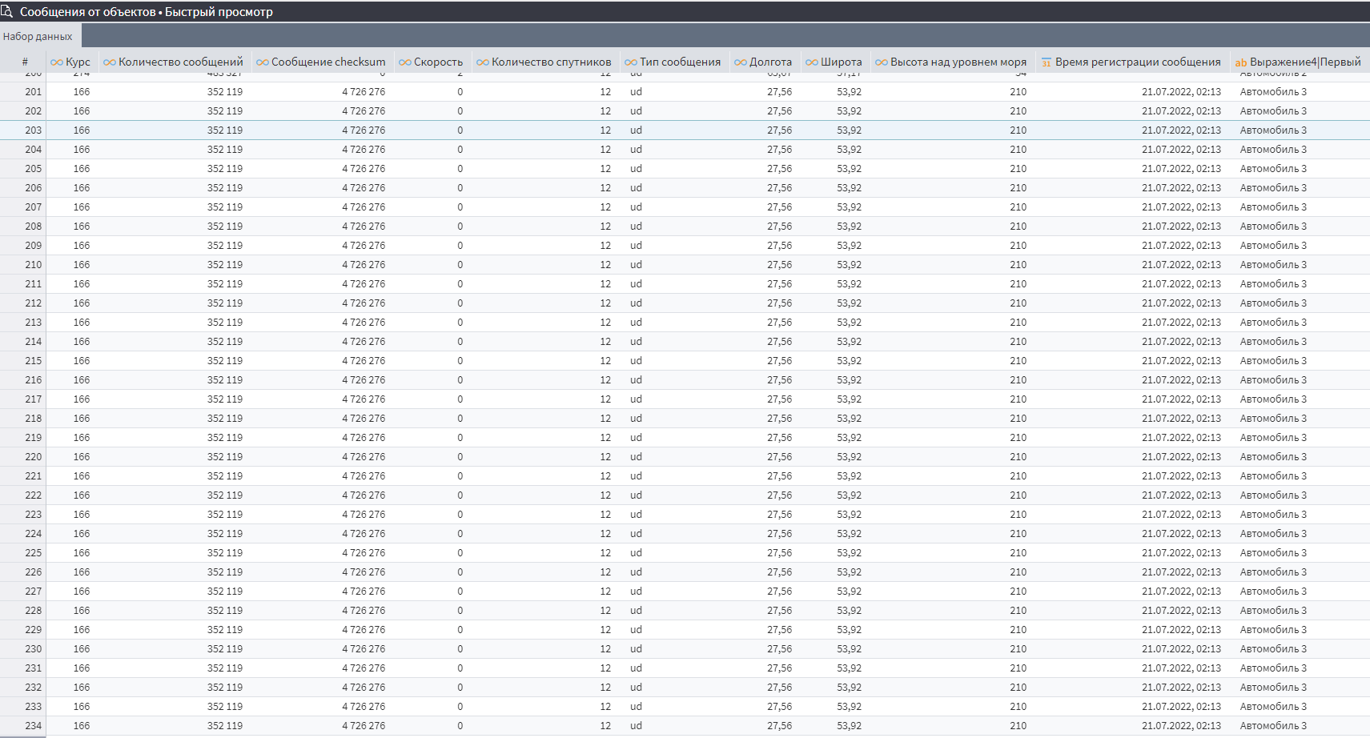
Task: Click the numeric icon beside Долгота
Action: [741, 62]
